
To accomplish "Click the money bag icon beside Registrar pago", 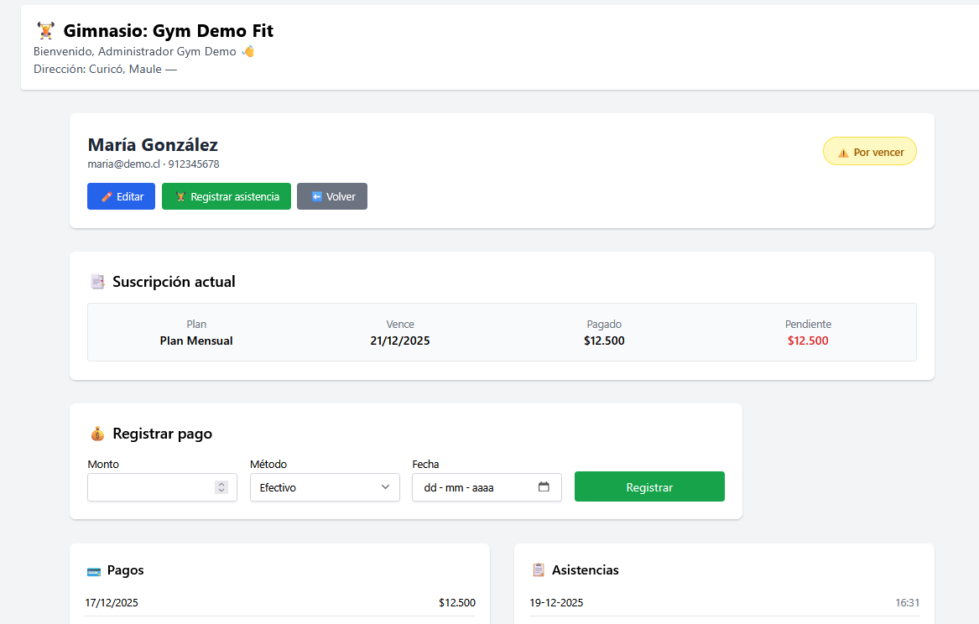I will 98,434.
